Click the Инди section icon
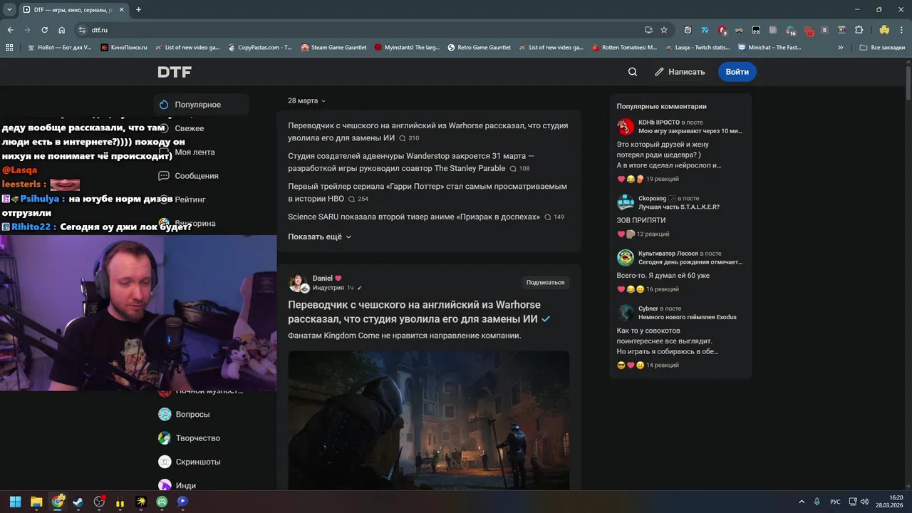The height and width of the screenshot is (513, 912). [x=165, y=485]
